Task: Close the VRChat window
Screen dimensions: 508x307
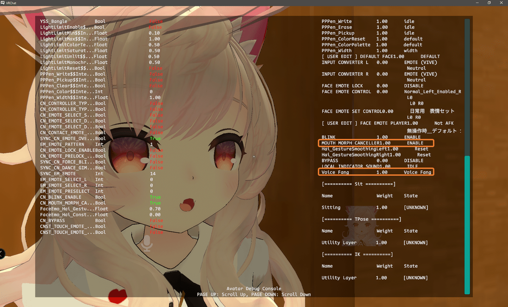Action: (x=502, y=3)
